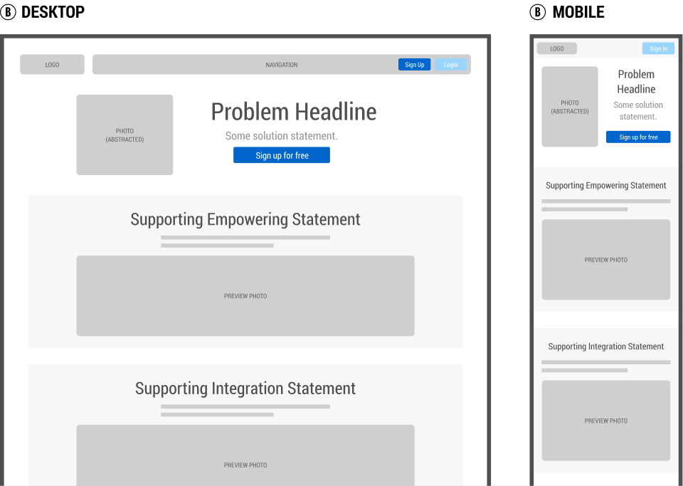This screenshot has width=683, height=486.
Task: Open the mobile preview photo under Integration Statement
Action: (605, 421)
